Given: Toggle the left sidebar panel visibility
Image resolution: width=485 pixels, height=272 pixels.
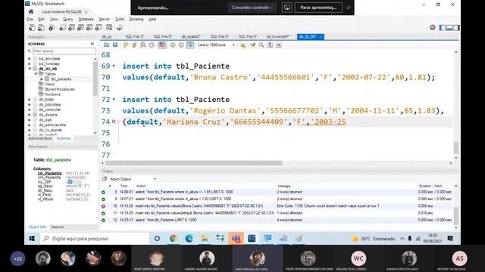Looking at the screenshot, I should click(443, 28).
